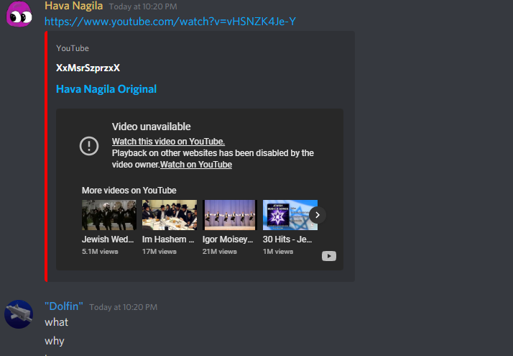The width and height of the screenshot is (513, 356).
Task: Click the 'Im Hashem ...' video title
Action: (x=168, y=239)
